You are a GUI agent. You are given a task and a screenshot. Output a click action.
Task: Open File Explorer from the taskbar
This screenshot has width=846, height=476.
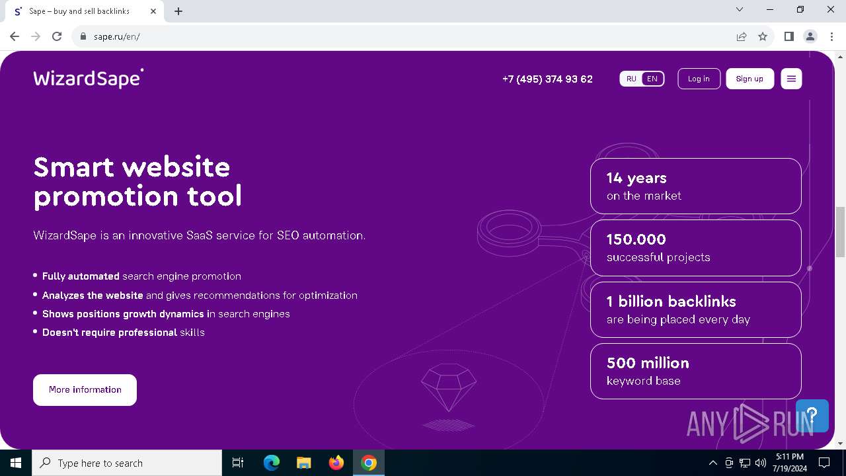coord(303,463)
